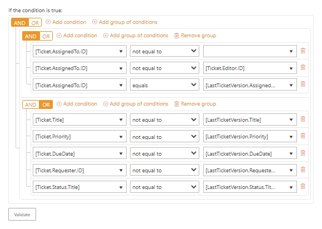Open operator dropdown in Ticket.Status.Title row
Screen dimensions: 322x229
click(x=164, y=187)
